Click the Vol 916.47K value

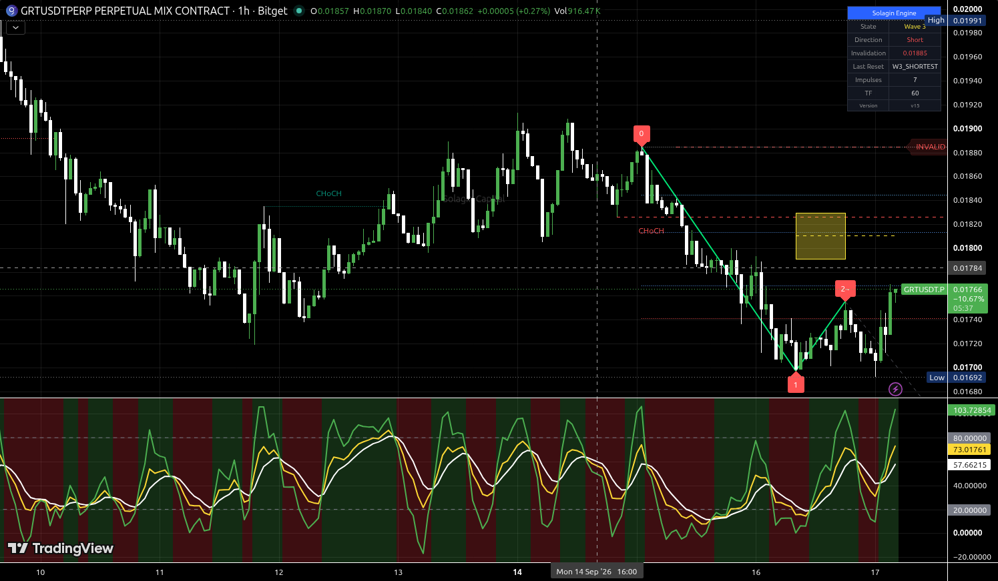coord(577,11)
